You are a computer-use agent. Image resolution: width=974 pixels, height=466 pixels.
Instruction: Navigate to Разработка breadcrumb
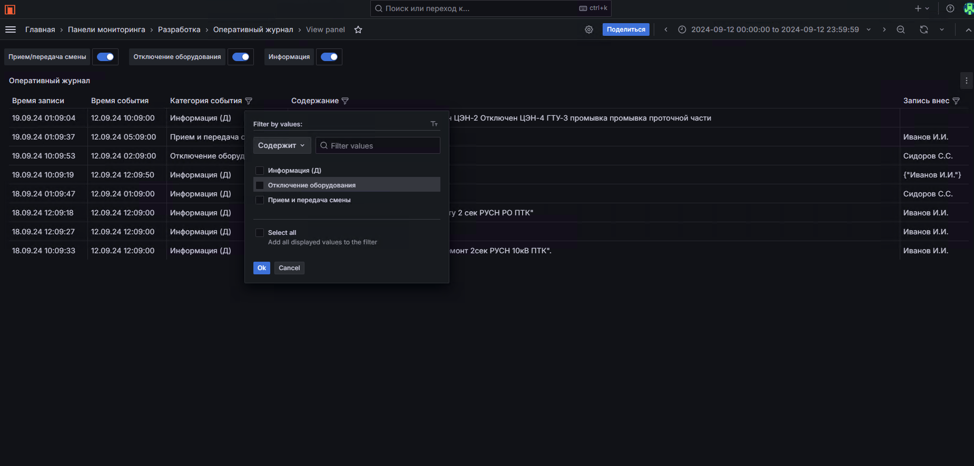click(179, 29)
